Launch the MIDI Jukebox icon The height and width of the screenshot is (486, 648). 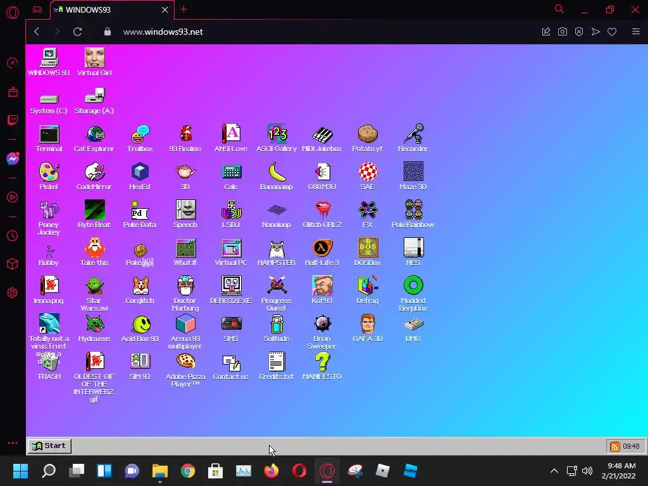[x=321, y=139]
